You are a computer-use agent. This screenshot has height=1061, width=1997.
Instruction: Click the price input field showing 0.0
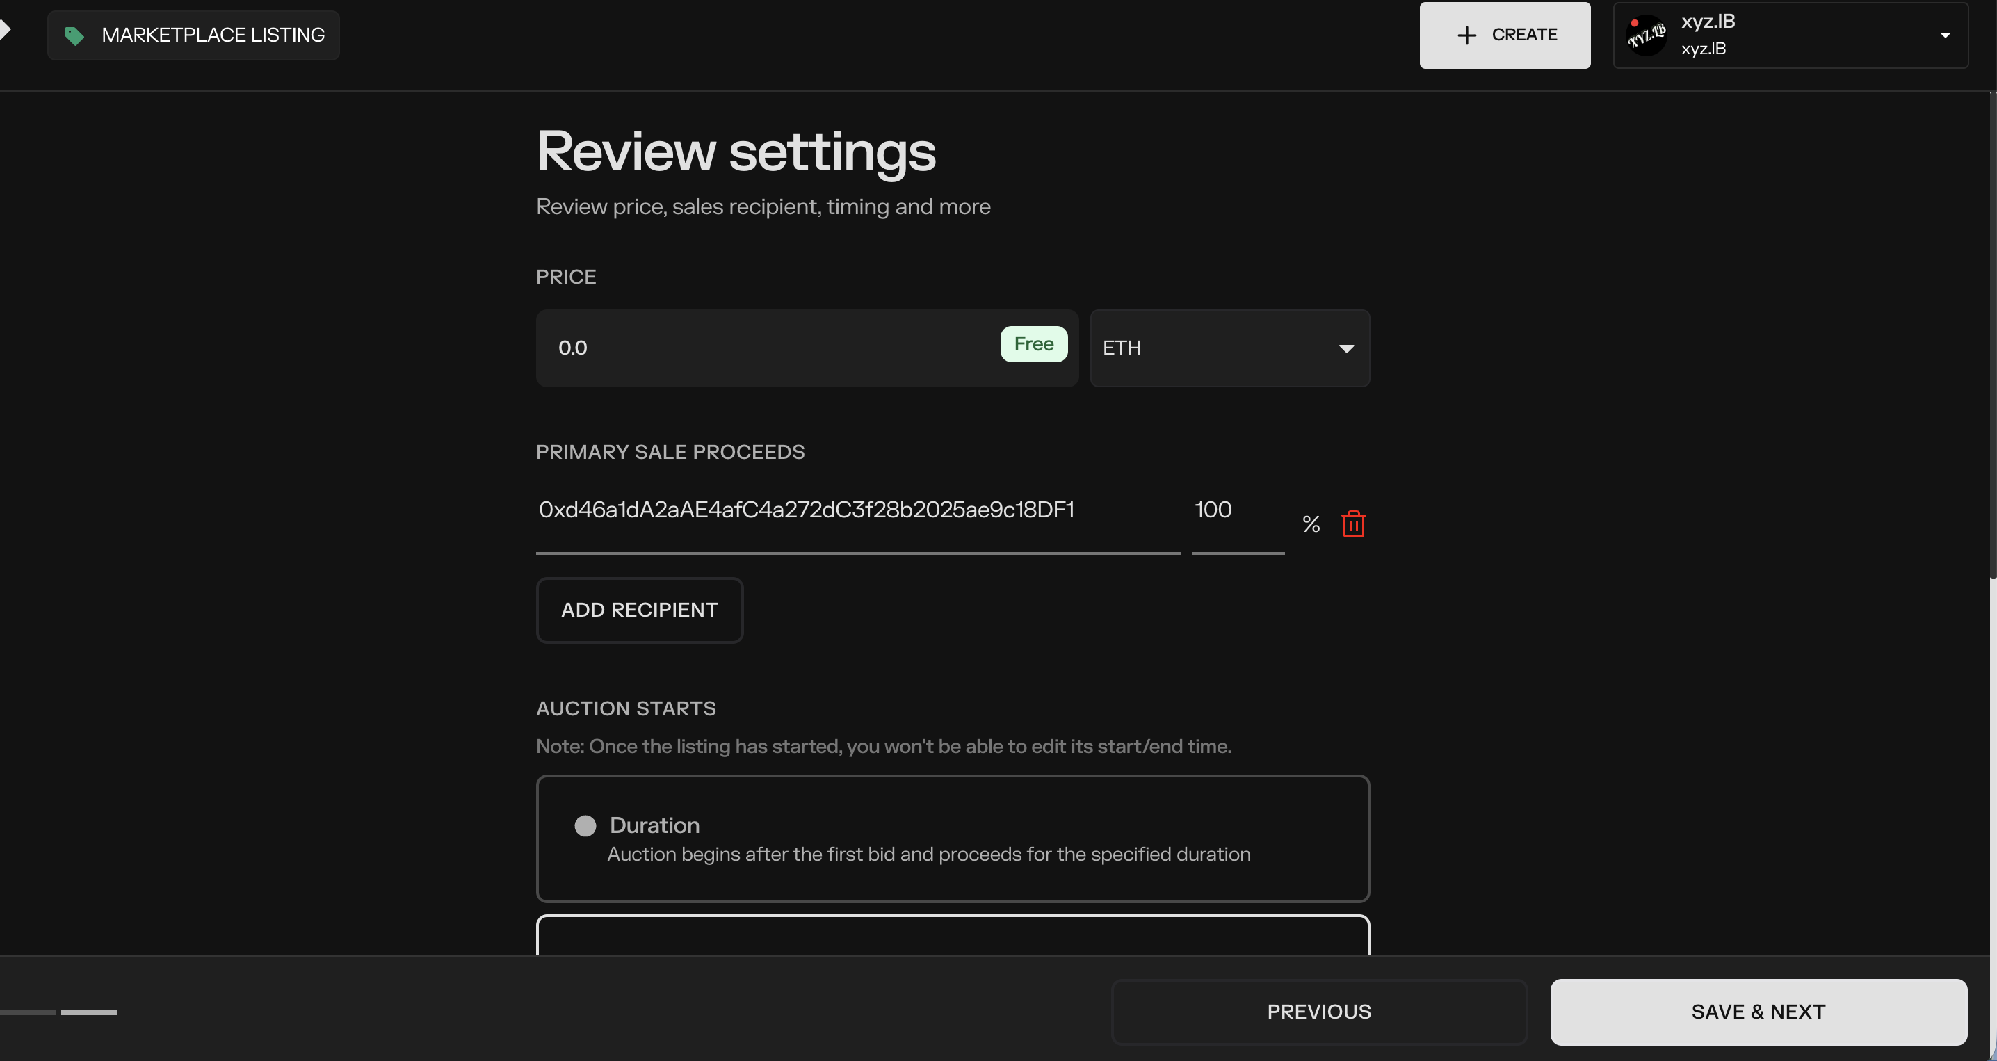[x=807, y=348]
